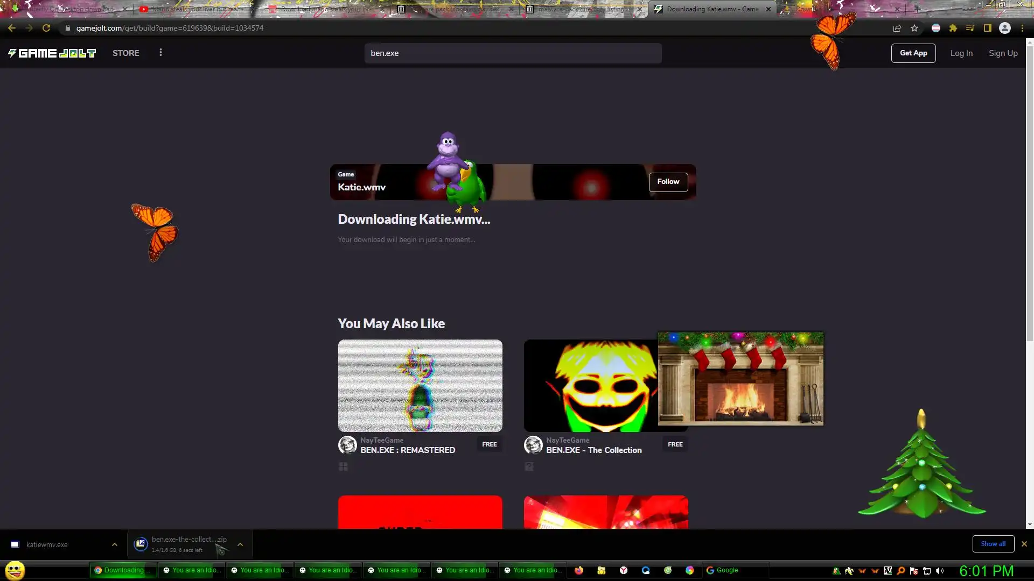This screenshot has width=1034, height=581.
Task: Click the Log In link
Action: [961, 53]
